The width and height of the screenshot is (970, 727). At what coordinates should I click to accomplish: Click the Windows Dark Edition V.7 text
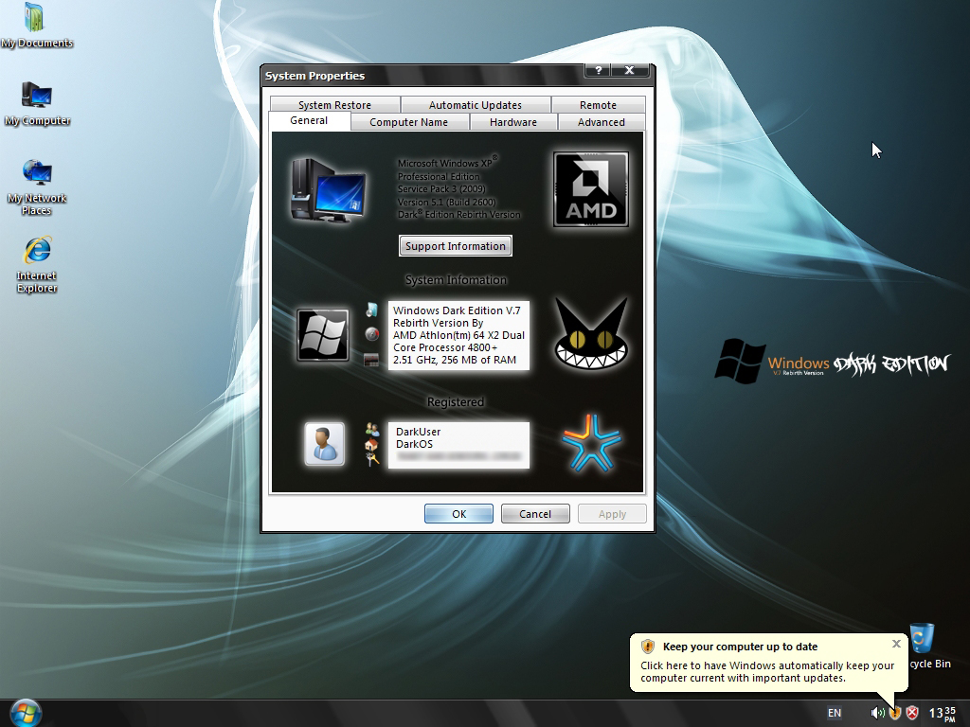coord(458,310)
